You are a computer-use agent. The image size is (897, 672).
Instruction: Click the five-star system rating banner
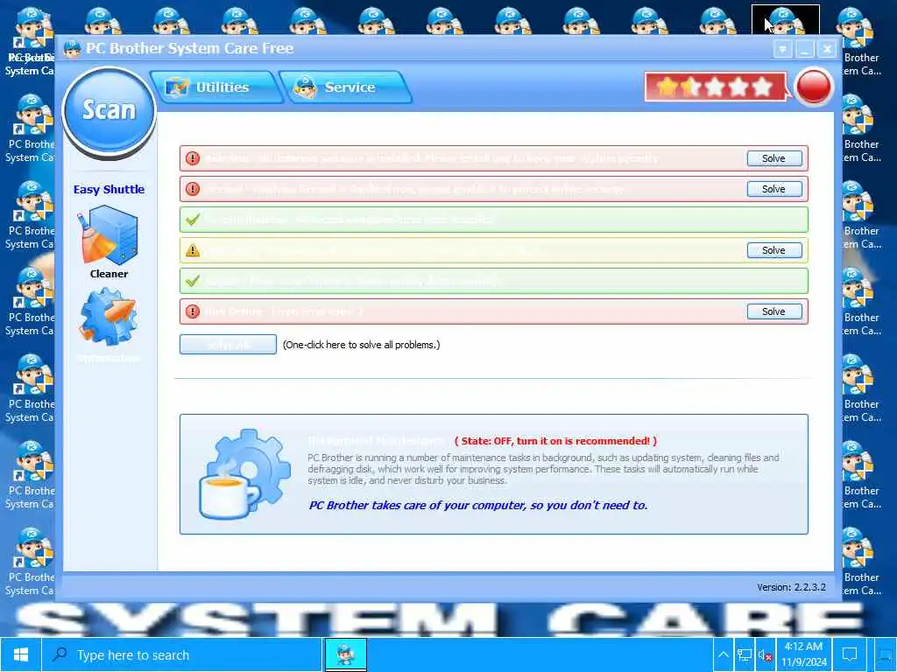[715, 87]
